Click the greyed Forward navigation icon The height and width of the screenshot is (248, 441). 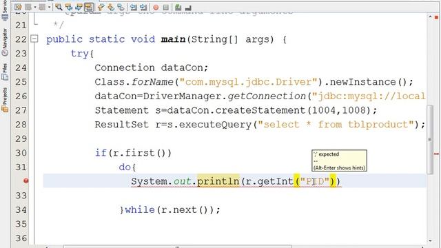[42, 7]
